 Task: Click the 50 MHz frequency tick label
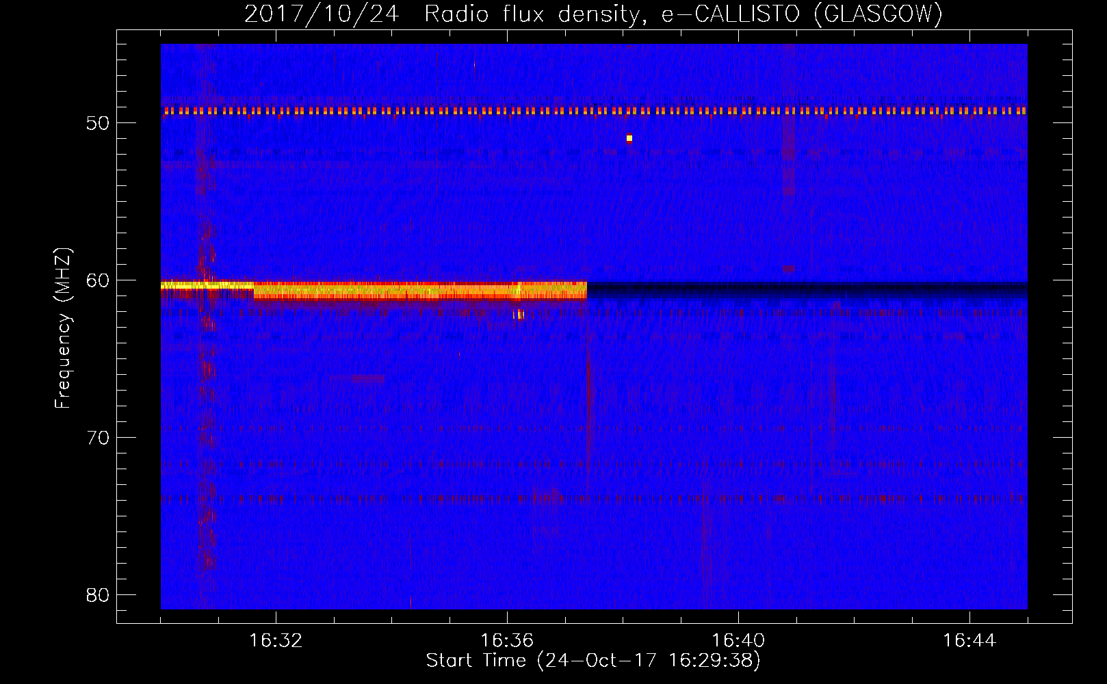coord(98,123)
